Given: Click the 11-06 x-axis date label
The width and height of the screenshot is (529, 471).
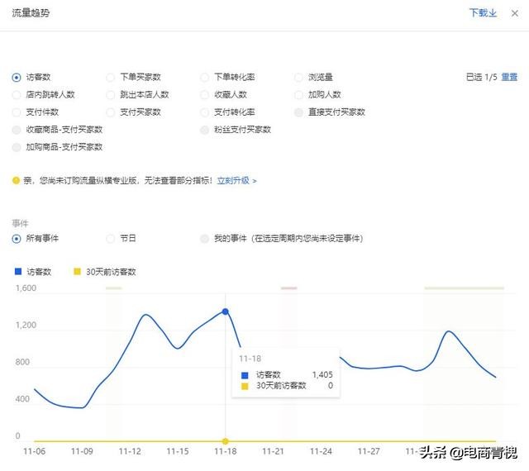Looking at the screenshot, I should pos(34,451).
